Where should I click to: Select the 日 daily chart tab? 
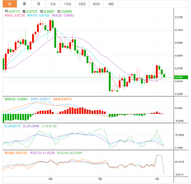pos(10,4)
